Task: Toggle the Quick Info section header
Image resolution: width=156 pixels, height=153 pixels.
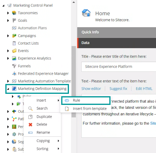Action: [x=116, y=32]
